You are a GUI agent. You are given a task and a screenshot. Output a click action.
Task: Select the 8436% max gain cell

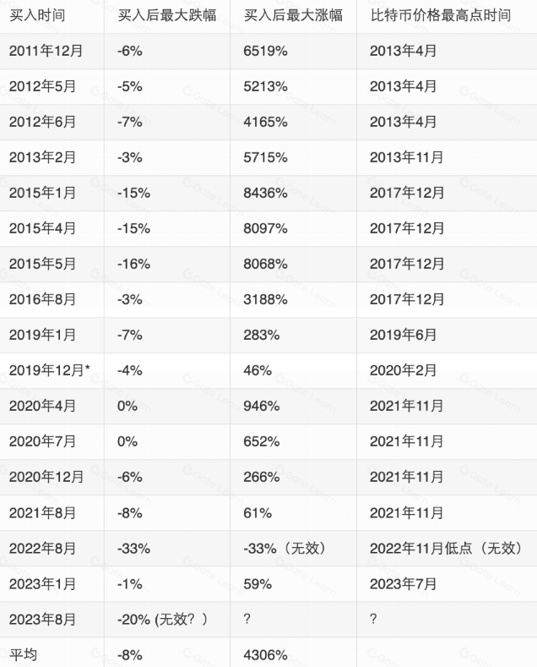266,193
